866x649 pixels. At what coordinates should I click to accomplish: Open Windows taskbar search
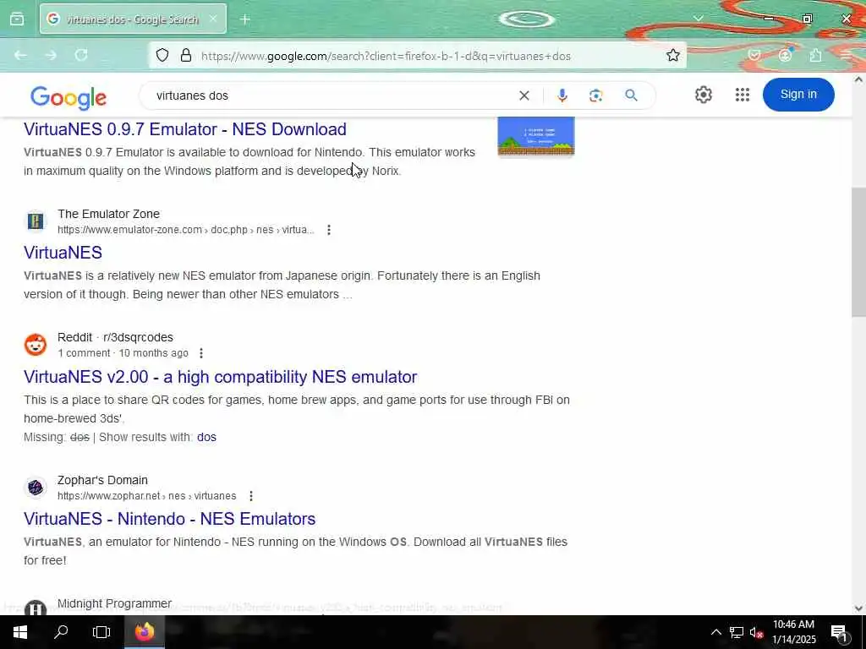[x=61, y=632]
